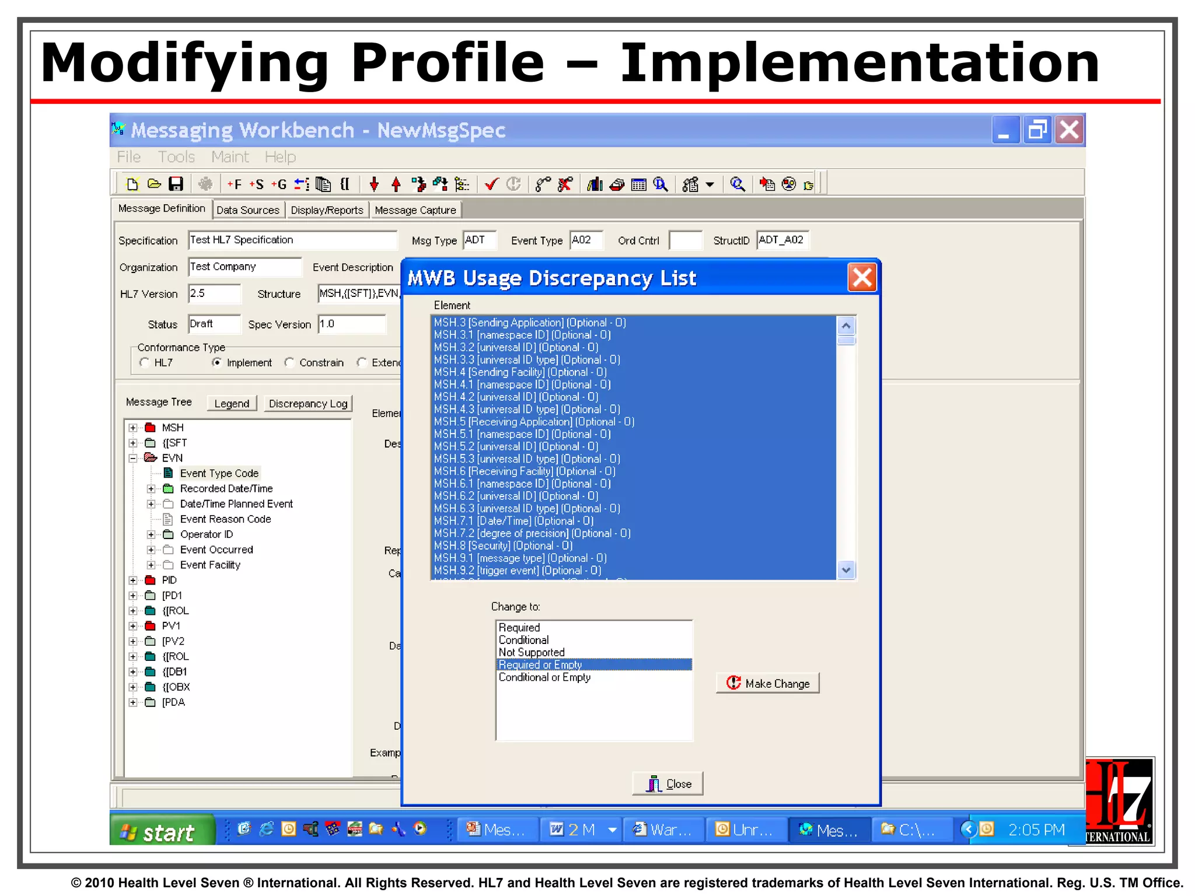Click the document search magnifier icon
The image size is (1195, 896).
coord(661,184)
